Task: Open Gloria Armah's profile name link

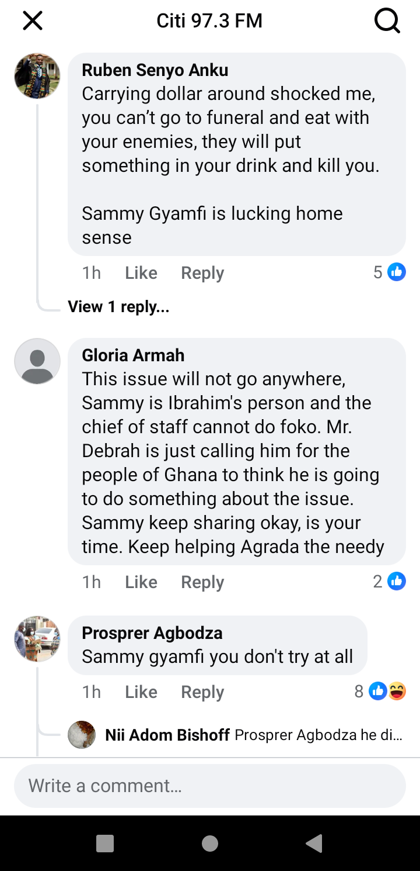Action: [133, 355]
